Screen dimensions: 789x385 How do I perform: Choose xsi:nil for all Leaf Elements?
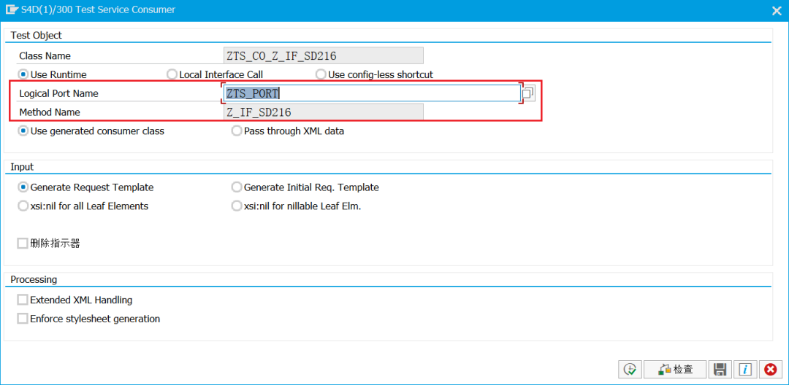(x=23, y=206)
